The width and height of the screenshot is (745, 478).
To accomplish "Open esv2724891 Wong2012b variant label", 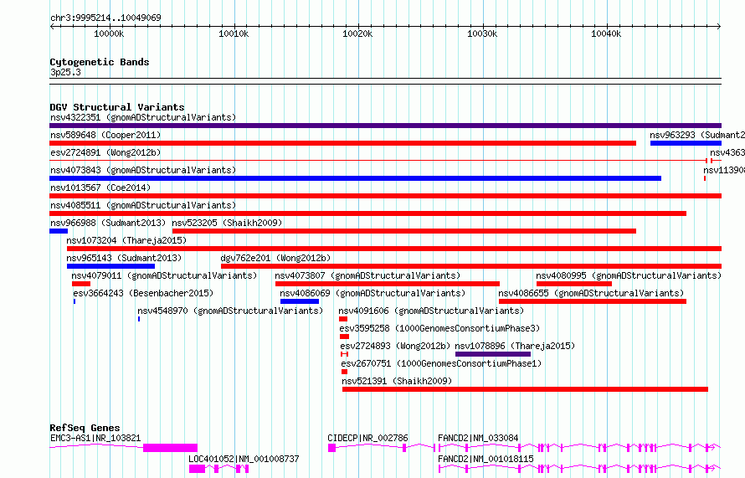I will 105,152.
